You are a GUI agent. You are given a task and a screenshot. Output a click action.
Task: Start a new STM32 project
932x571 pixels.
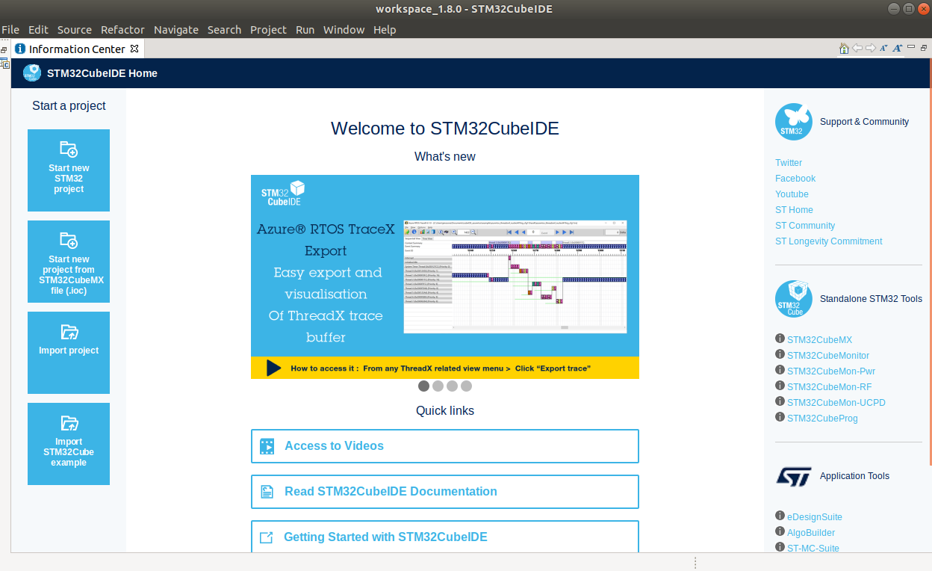click(x=68, y=170)
